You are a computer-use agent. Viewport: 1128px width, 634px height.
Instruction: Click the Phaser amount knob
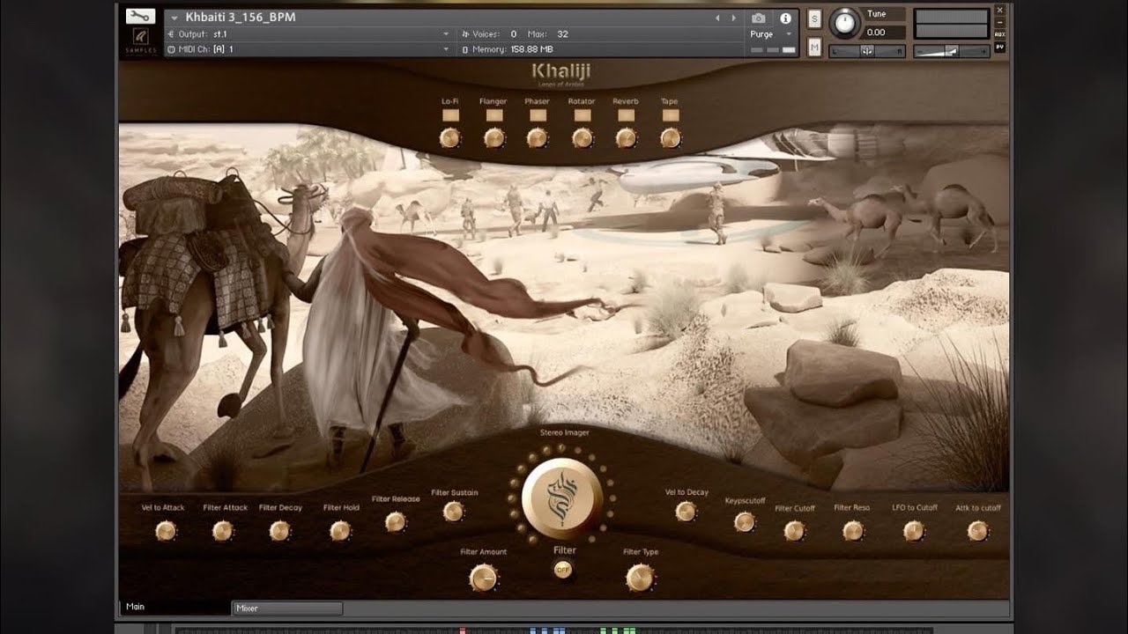coord(538,138)
